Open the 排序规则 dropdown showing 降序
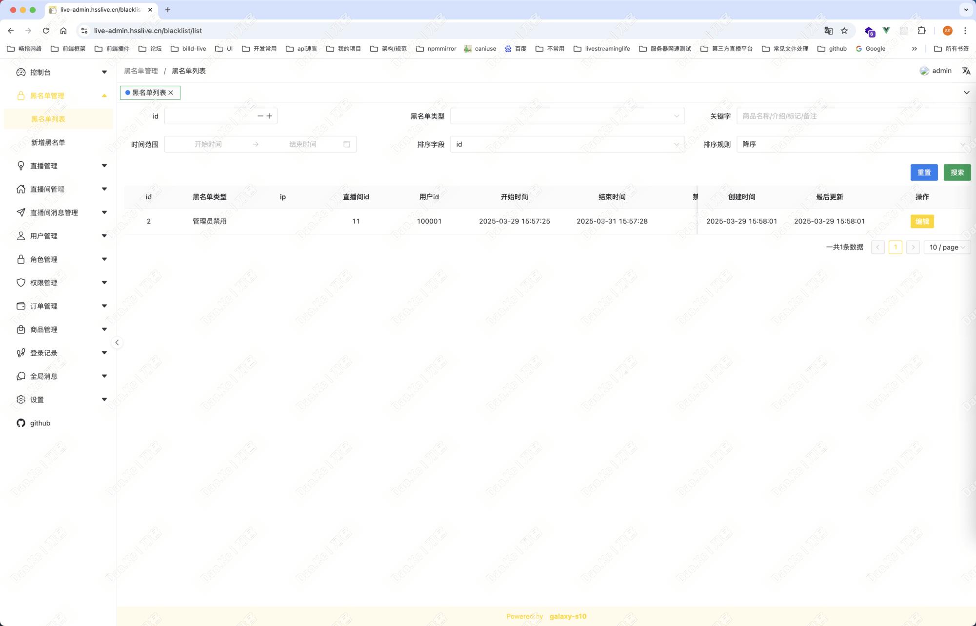This screenshot has width=976, height=626. 853,144
